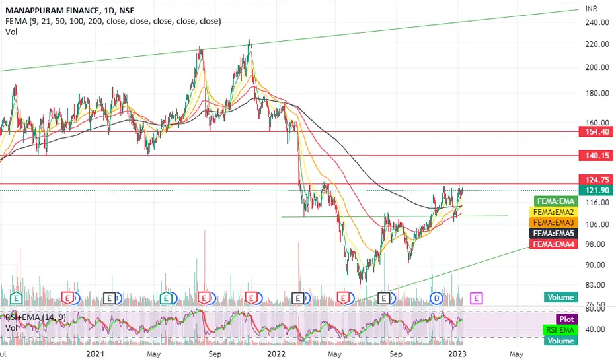This screenshot has width=616, height=363.
Task: Select the FEMA:EMA2 yellow legend label
Action: 553,212
